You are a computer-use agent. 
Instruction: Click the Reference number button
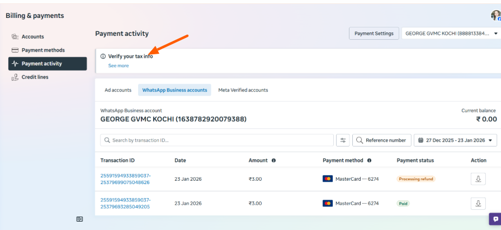[x=381, y=140]
